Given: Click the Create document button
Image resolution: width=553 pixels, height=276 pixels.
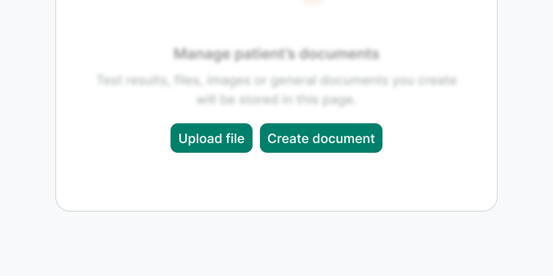Looking at the screenshot, I should click(x=321, y=138).
